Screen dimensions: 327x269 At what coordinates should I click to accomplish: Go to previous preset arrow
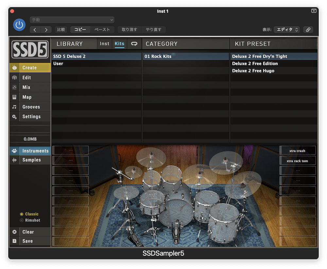click(35, 30)
